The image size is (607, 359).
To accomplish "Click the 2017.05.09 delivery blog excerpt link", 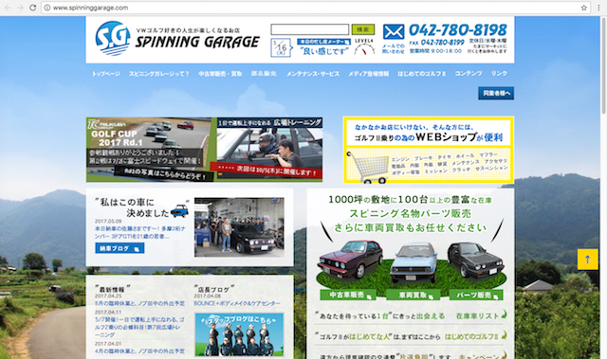I will click(139, 232).
